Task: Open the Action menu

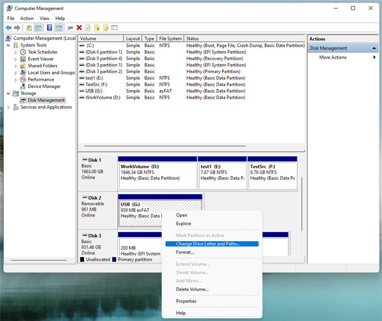Action: [x=27, y=18]
